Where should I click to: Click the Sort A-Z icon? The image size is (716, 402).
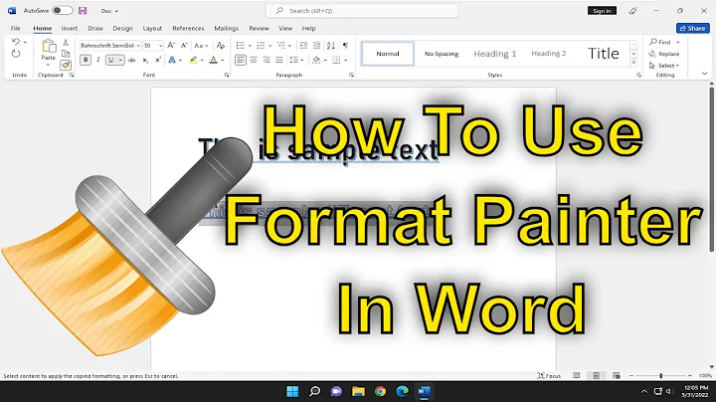tap(331, 45)
